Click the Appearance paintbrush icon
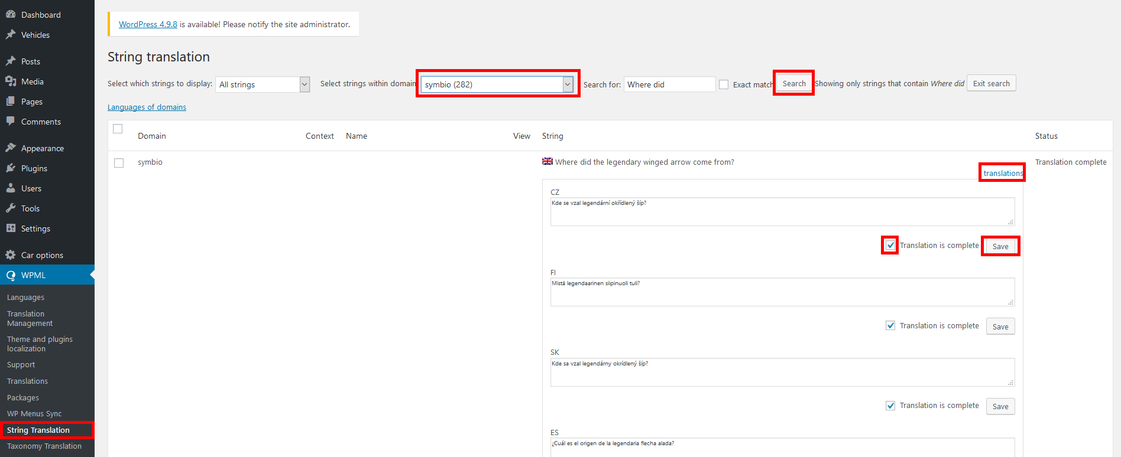The height and width of the screenshot is (457, 1121). [x=11, y=148]
